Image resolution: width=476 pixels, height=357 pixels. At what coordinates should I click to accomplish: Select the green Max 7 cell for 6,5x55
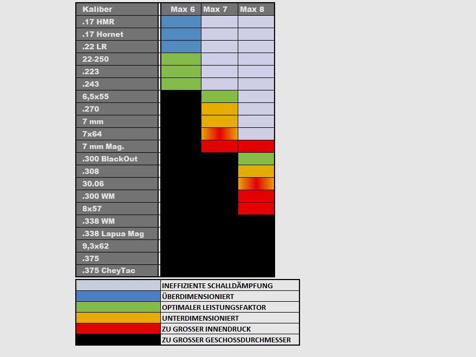tap(219, 96)
